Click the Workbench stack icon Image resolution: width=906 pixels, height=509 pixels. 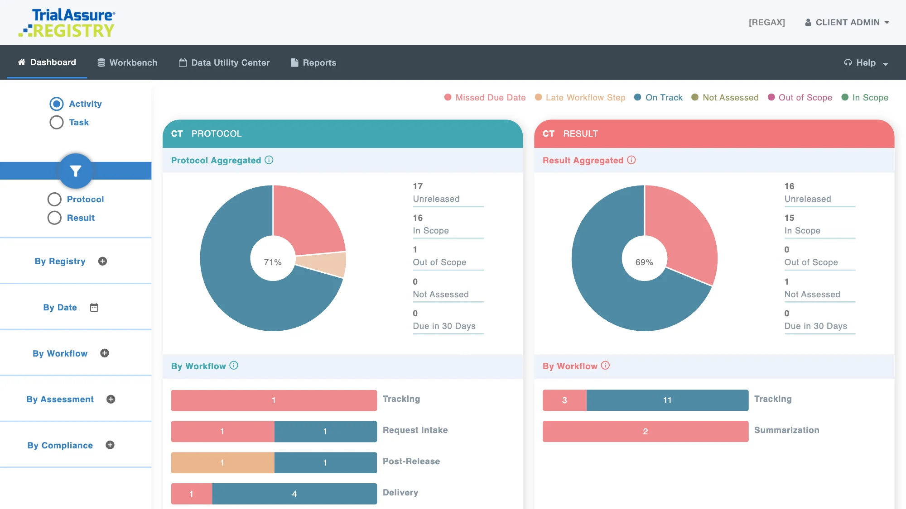(101, 63)
